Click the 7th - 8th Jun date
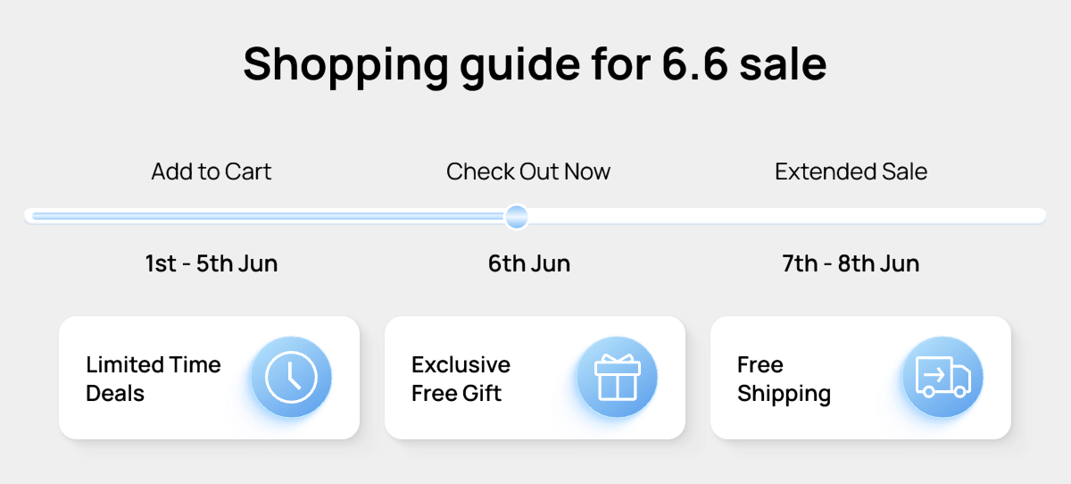The width and height of the screenshot is (1071, 484). click(x=851, y=264)
